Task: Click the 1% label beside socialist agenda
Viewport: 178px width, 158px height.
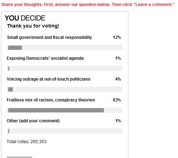Action: click(x=118, y=58)
